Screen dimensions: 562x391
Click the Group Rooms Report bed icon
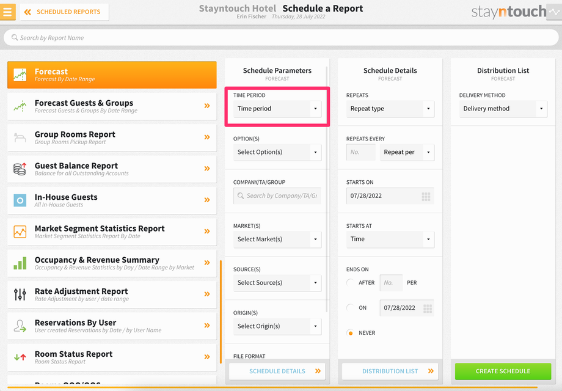tap(20, 137)
